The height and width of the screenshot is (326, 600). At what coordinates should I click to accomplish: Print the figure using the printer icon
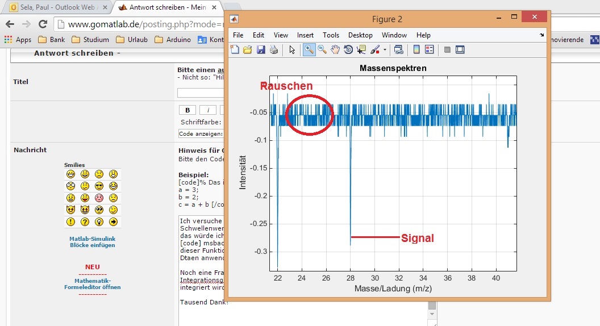[274, 50]
